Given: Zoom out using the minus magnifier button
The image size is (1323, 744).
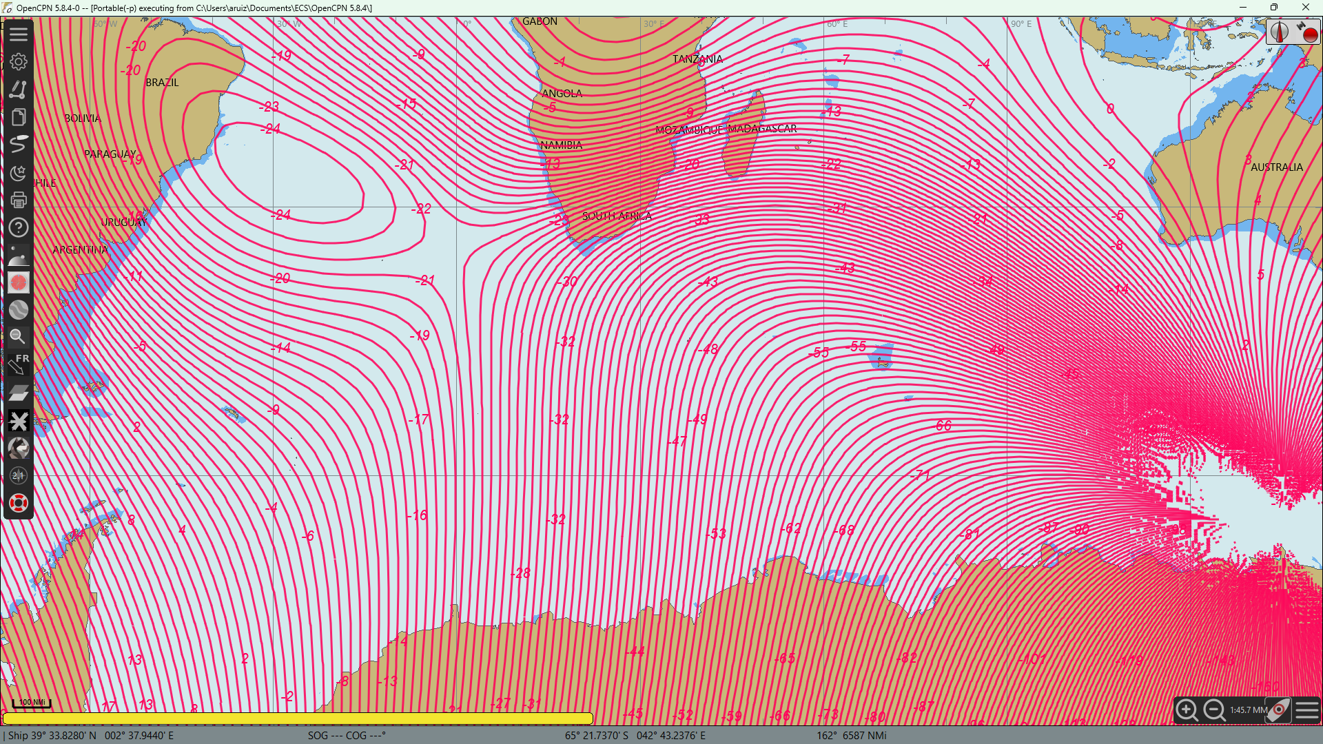Looking at the screenshot, I should (1214, 710).
